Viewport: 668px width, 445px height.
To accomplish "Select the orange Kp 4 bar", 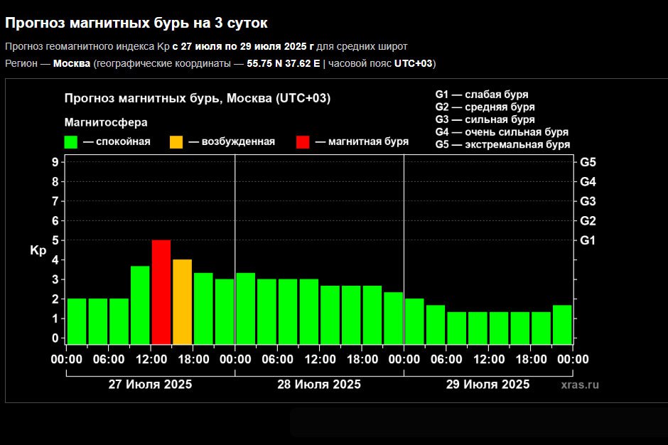I will [183, 302].
